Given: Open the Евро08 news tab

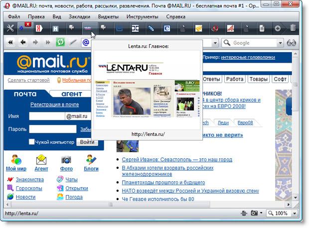Looking at the screenshot, I should click(245, 123).
